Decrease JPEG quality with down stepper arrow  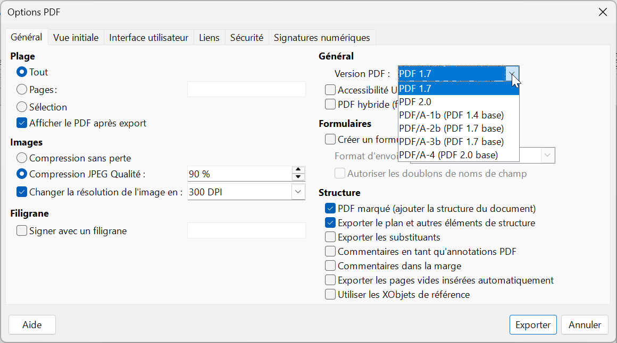pos(298,177)
